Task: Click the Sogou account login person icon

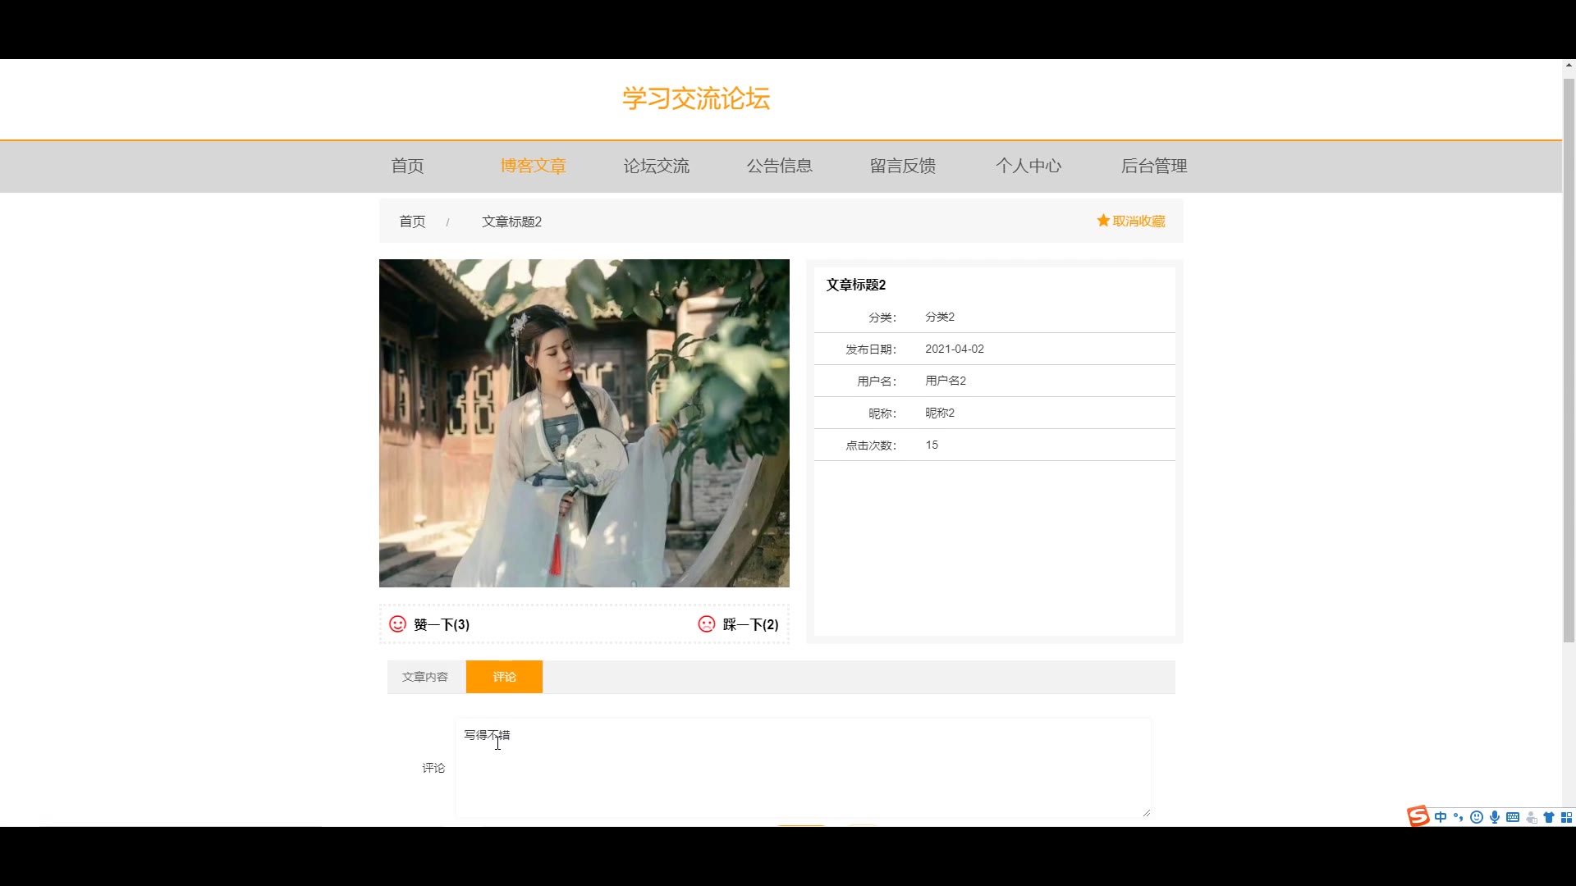Action: tap(1531, 817)
